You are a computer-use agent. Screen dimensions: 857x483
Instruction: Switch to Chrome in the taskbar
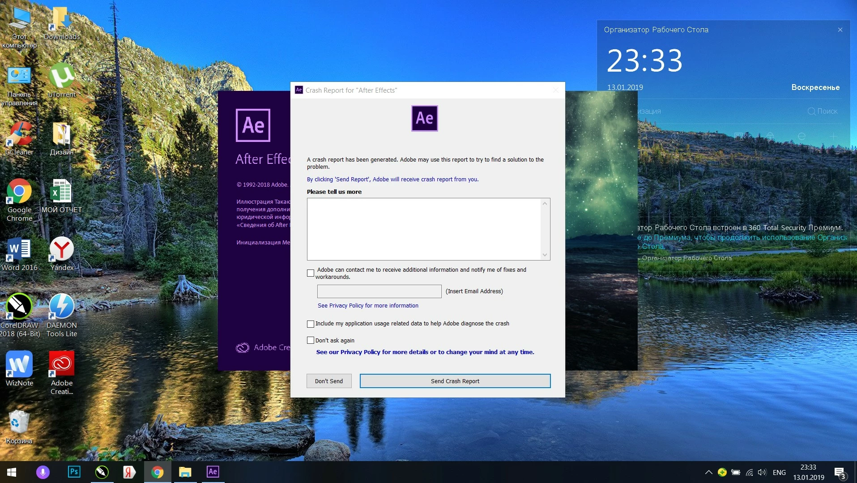click(x=157, y=472)
